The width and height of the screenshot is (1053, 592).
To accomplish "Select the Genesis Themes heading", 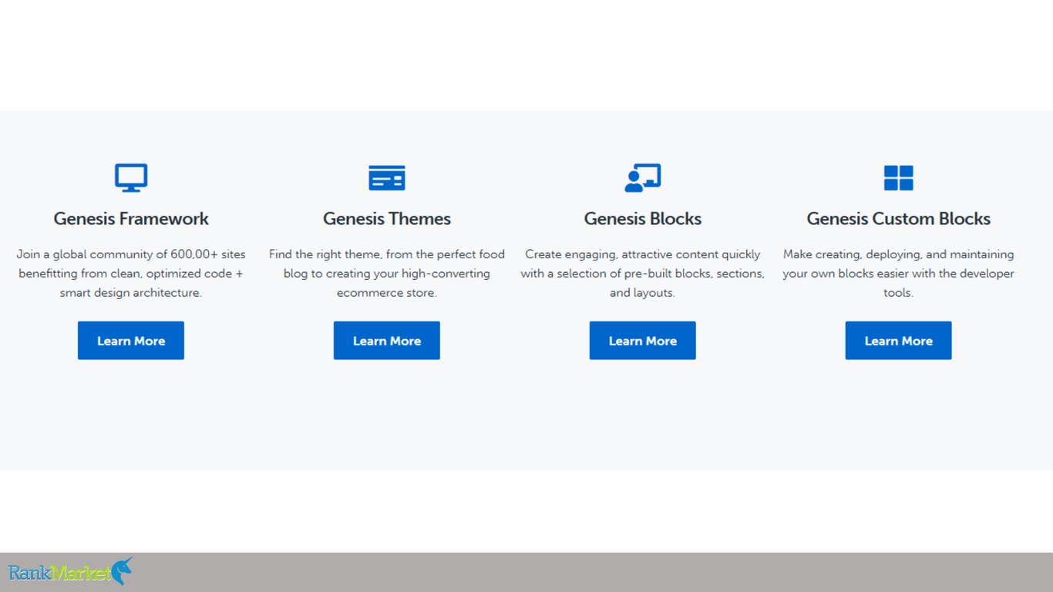I will pyautogui.click(x=387, y=219).
